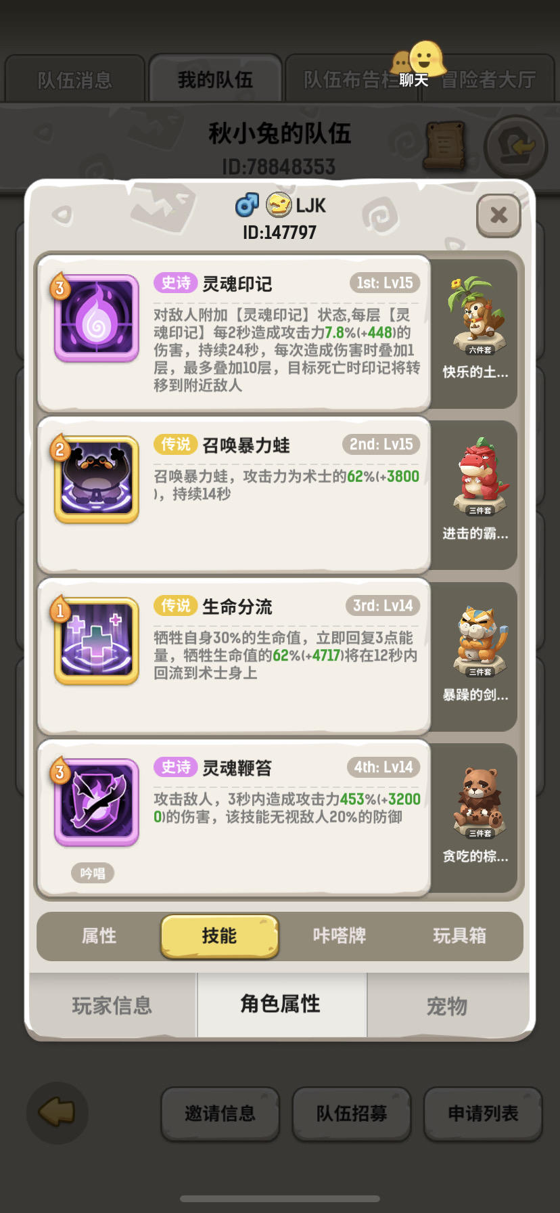
Task: Open the team scroll notice icon
Action: coord(444,145)
